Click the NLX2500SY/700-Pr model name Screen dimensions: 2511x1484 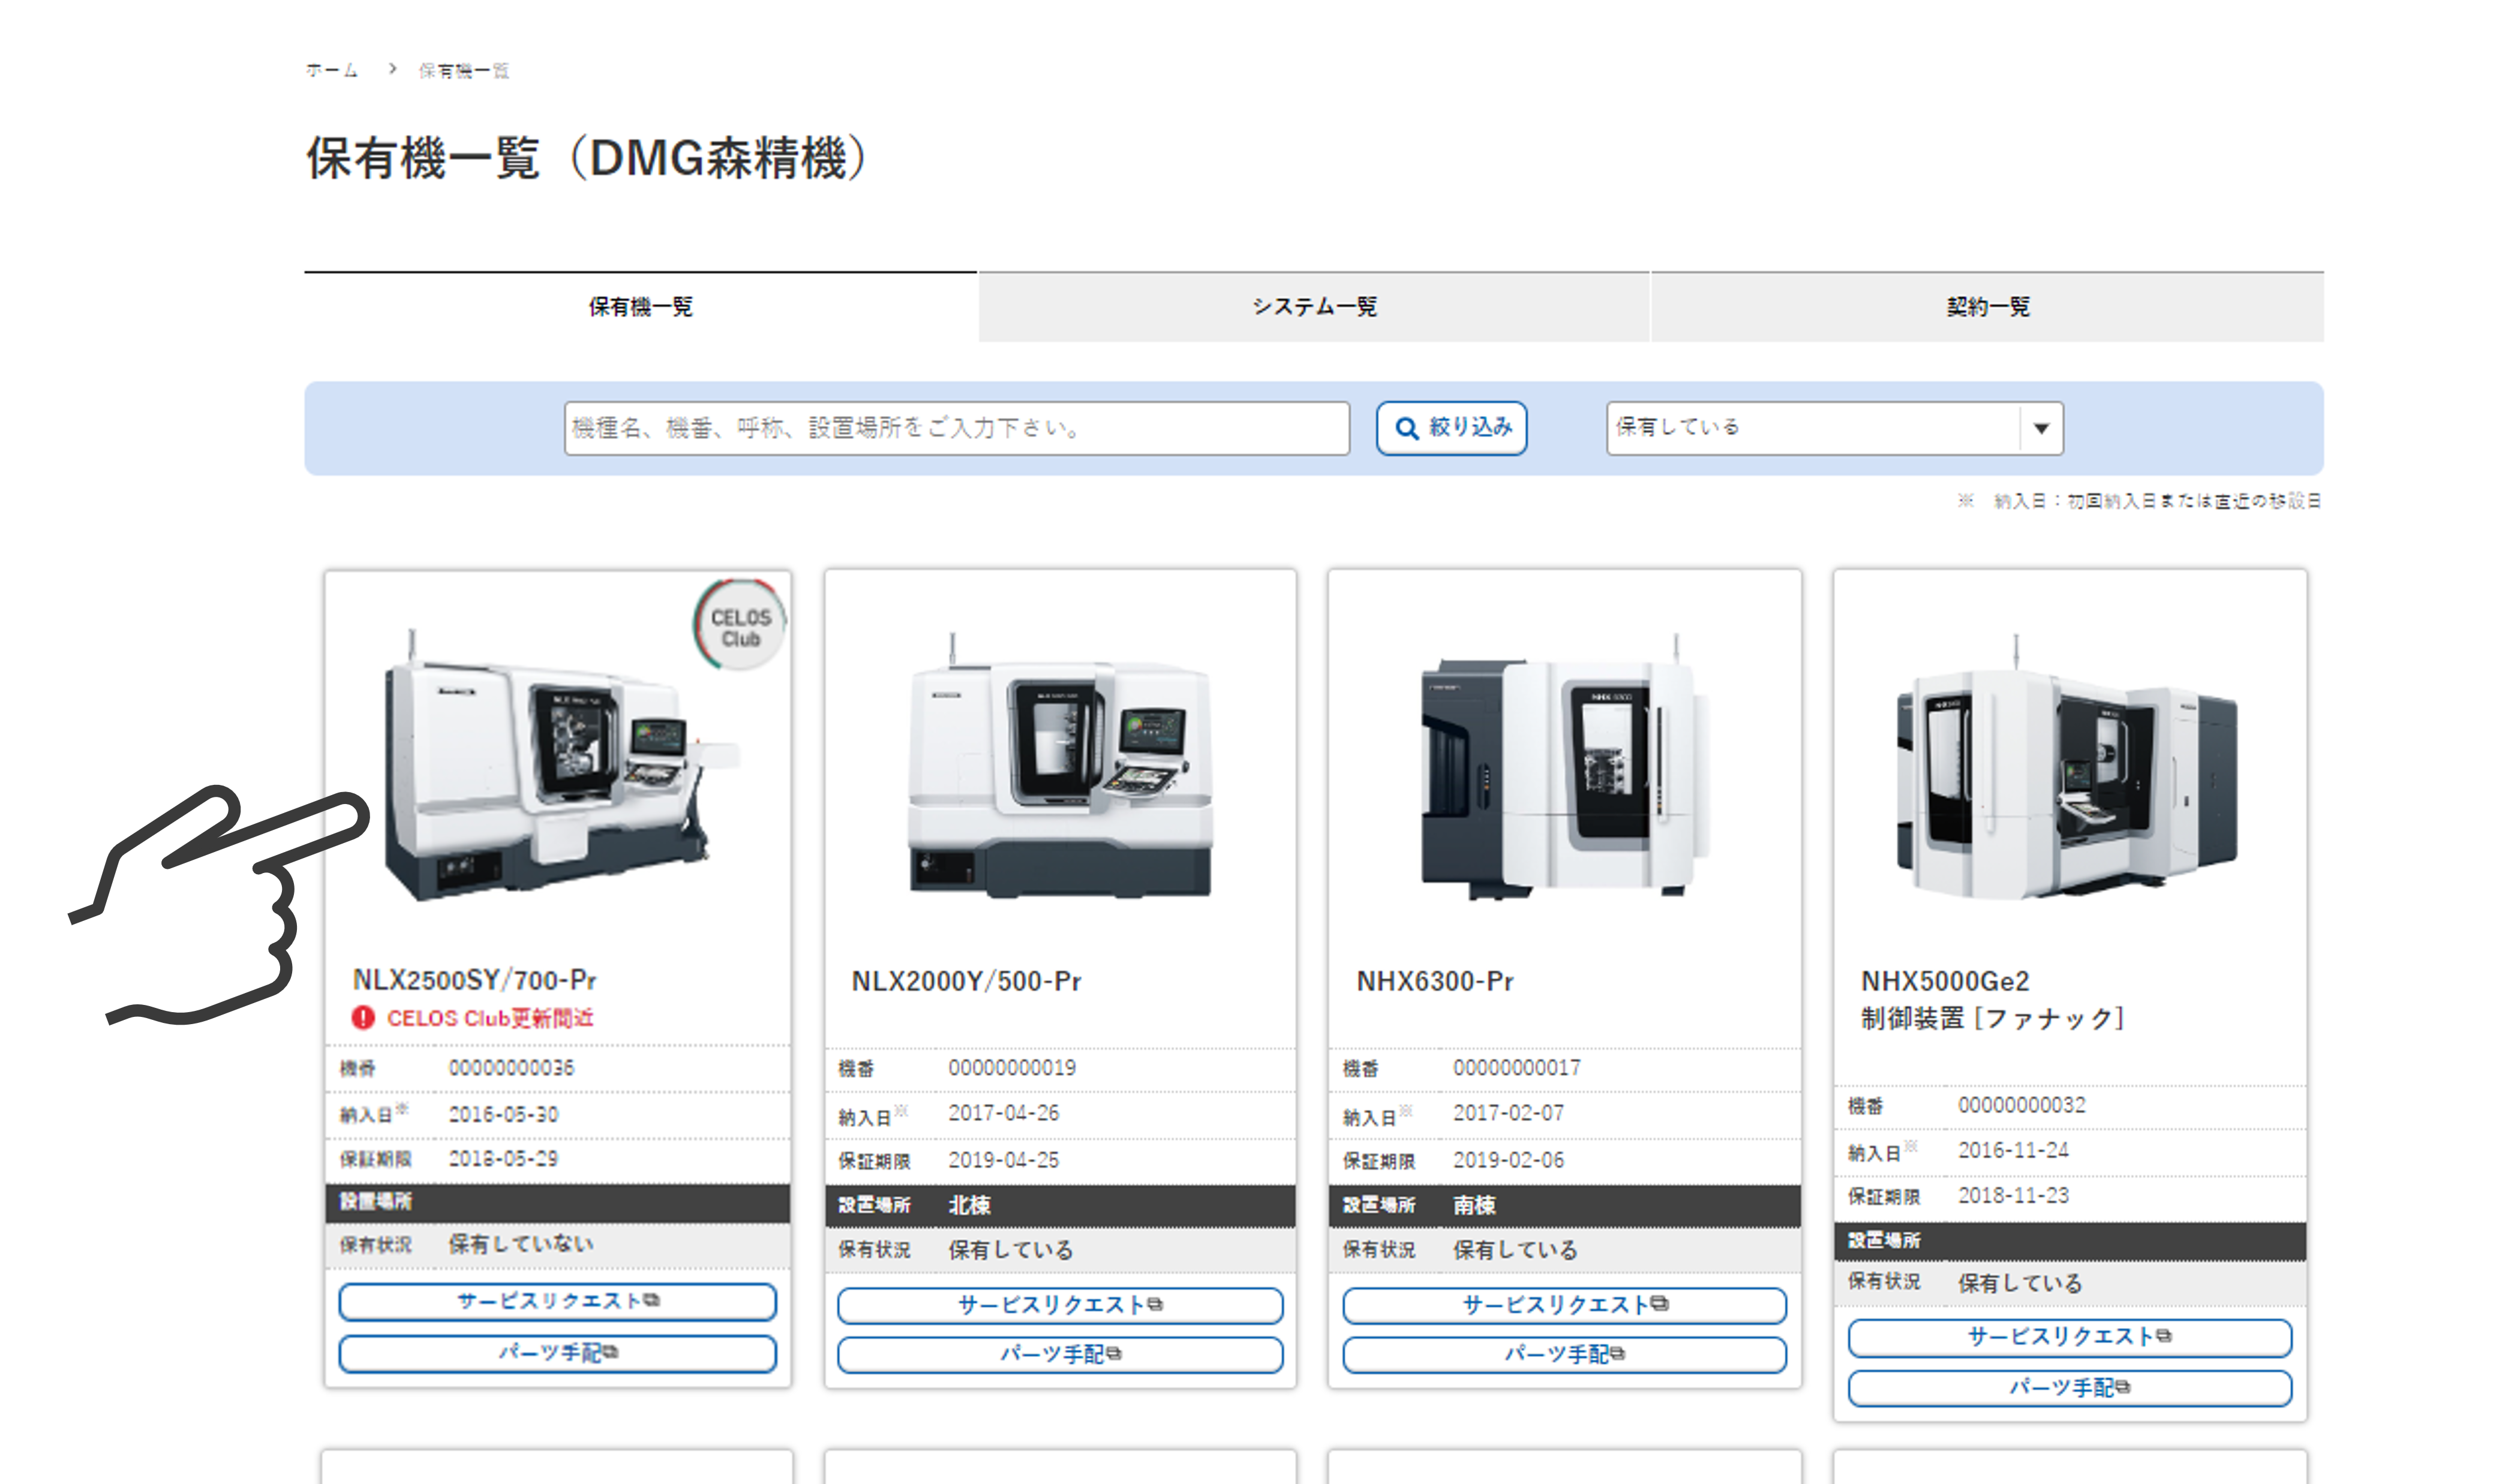474,980
